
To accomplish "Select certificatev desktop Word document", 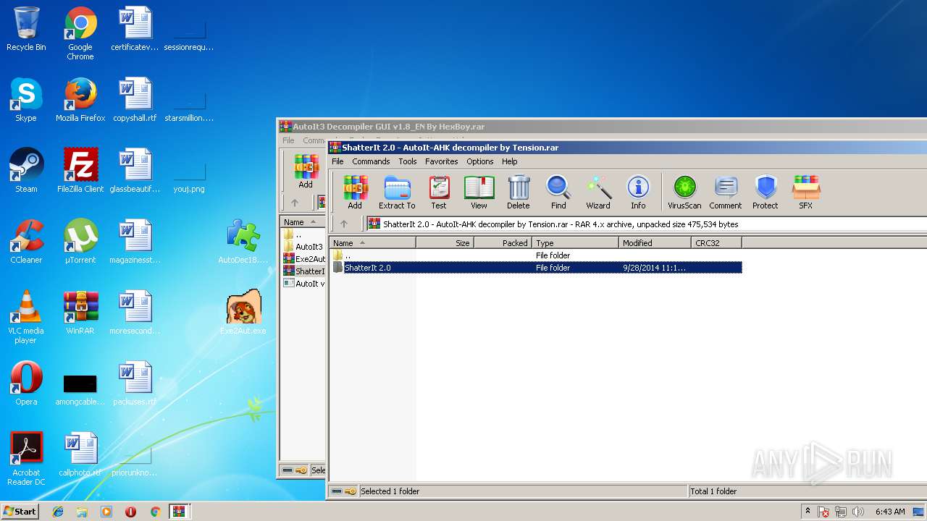I will 135,30.
